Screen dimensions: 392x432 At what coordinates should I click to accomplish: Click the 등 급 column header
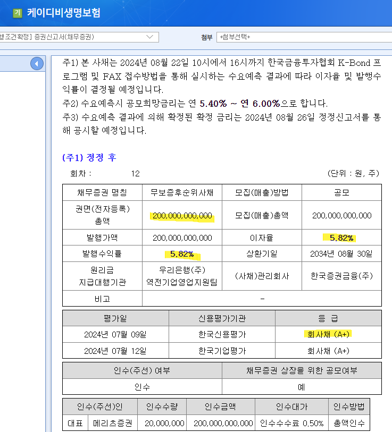pyautogui.click(x=328, y=318)
